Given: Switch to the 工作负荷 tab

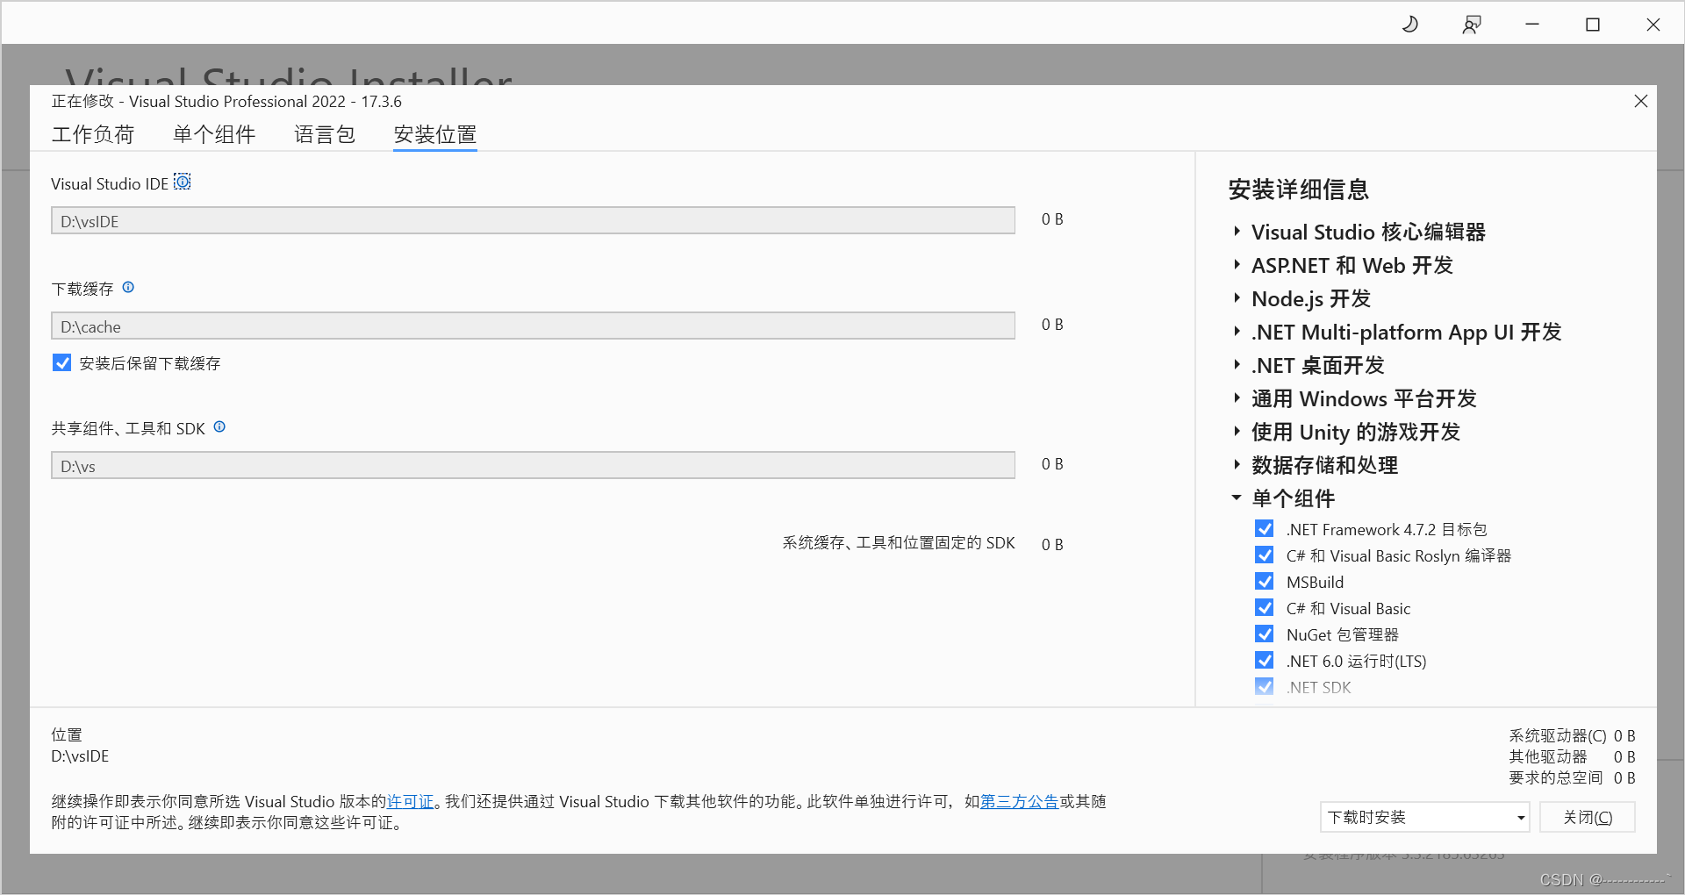Looking at the screenshot, I should point(93,134).
